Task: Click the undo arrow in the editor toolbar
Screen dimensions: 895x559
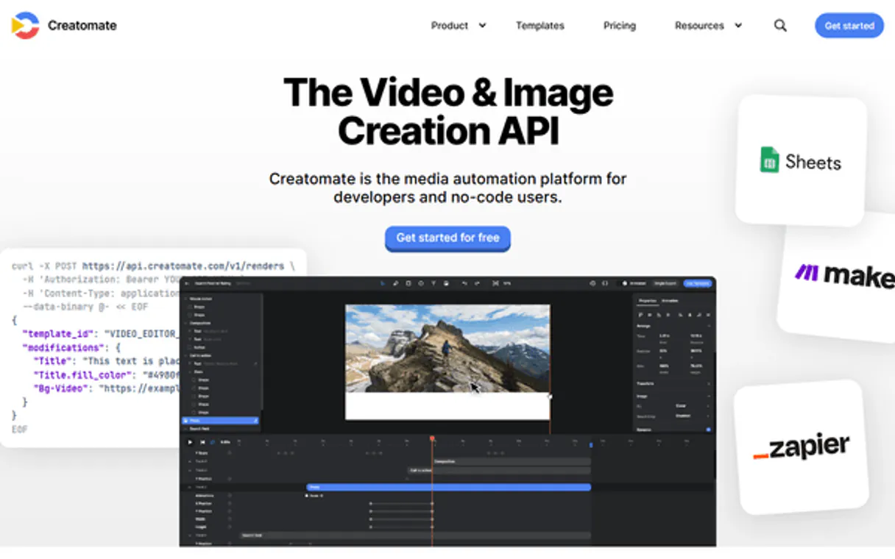Action: coord(464,283)
